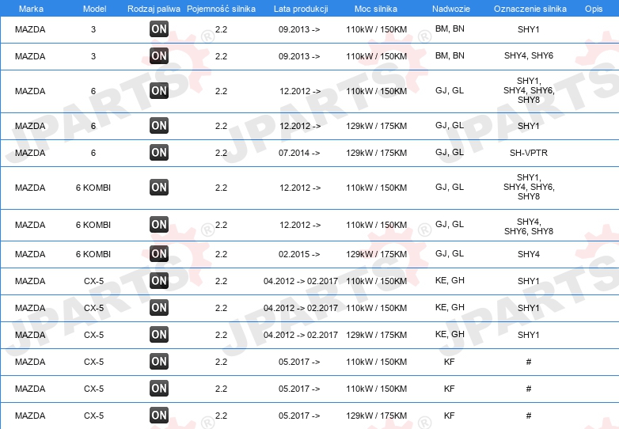Click ON icon in 6 KOMBI 02.2015 row
The height and width of the screenshot is (429, 619).
(159, 254)
